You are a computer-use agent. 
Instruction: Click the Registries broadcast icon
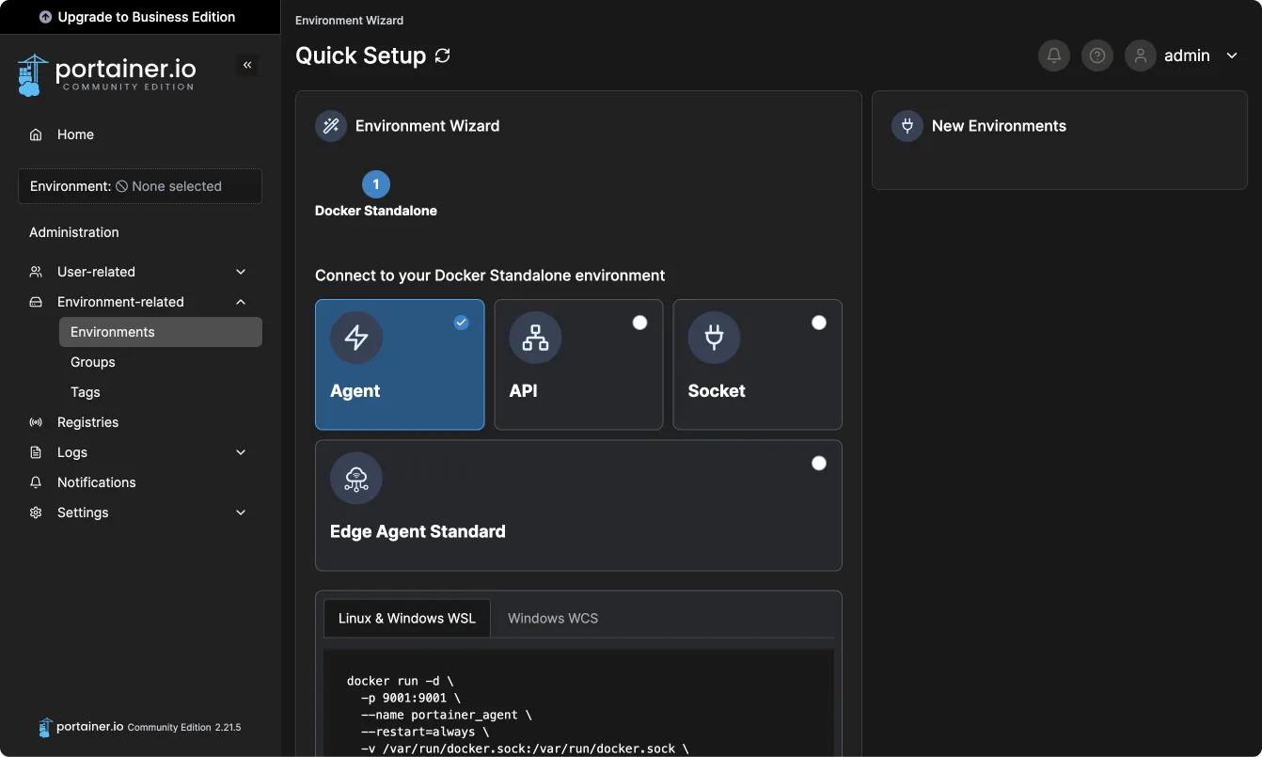pyautogui.click(x=36, y=422)
